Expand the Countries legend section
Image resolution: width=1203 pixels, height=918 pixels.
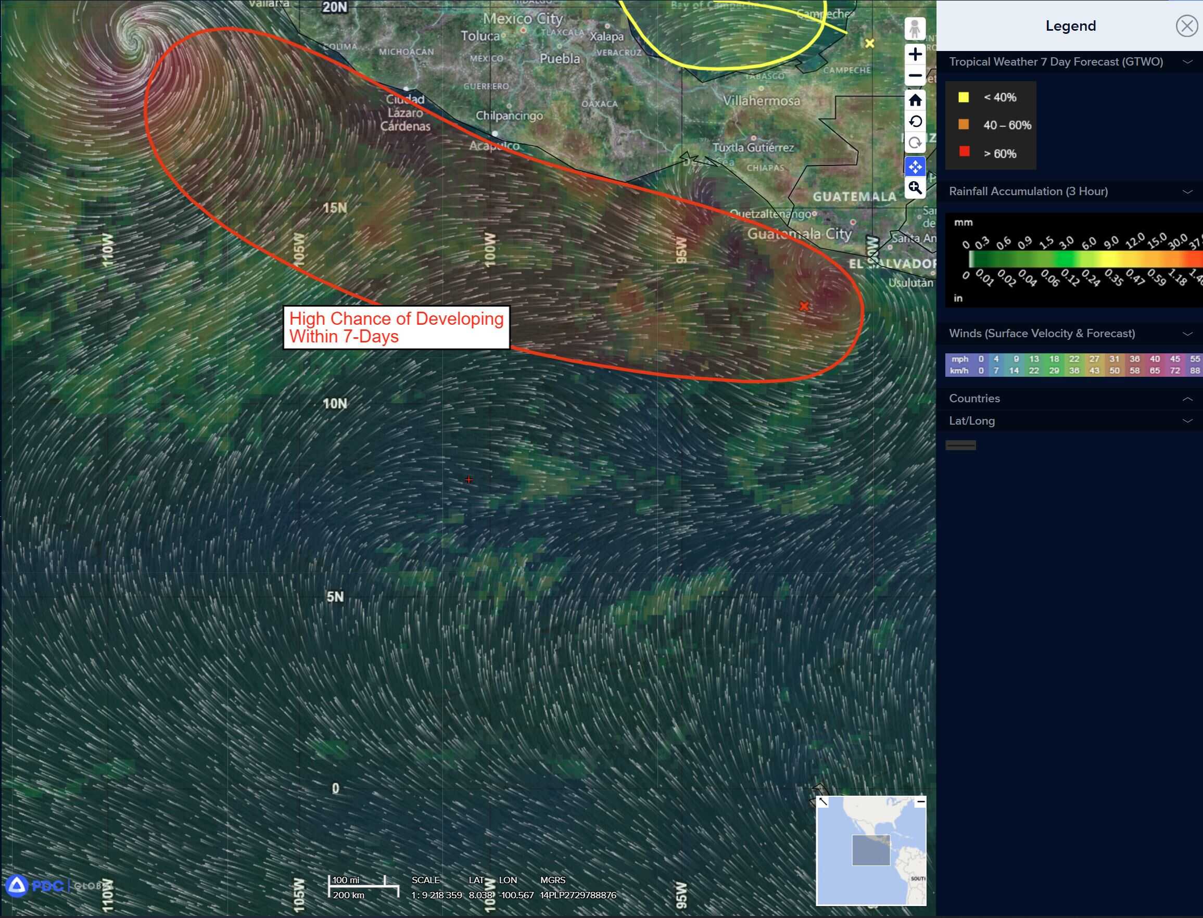coord(1187,399)
